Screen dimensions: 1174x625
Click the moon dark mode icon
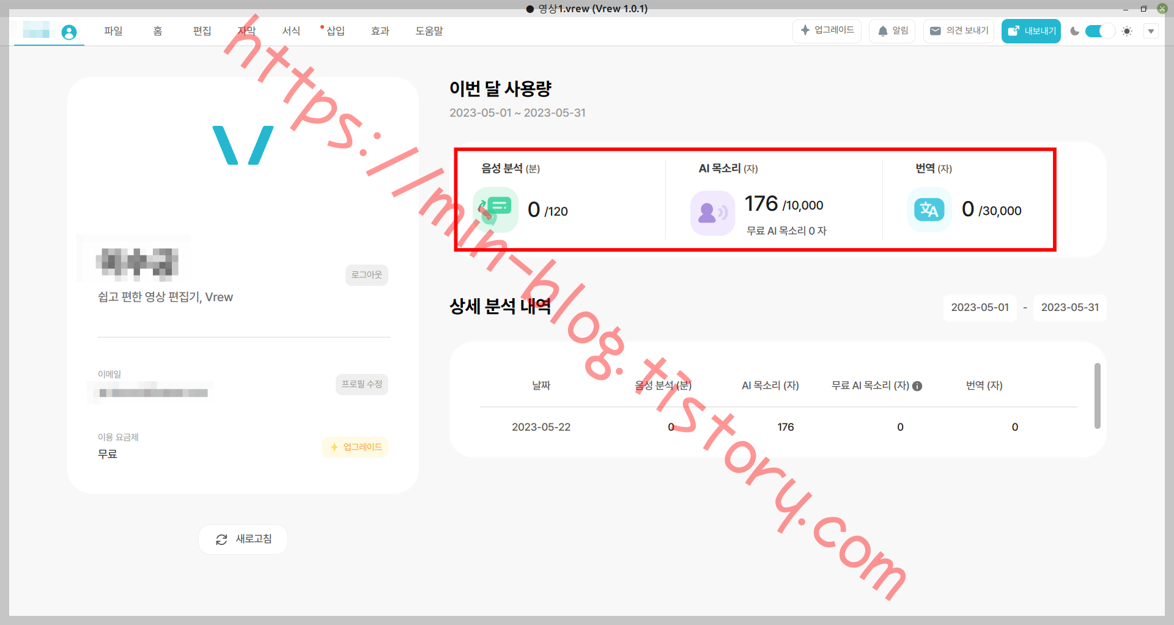tap(1074, 31)
